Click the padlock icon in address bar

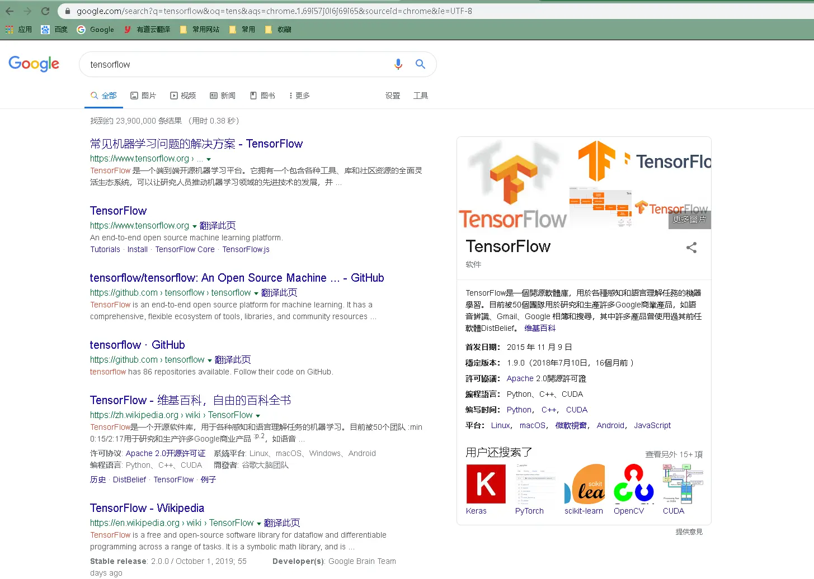[x=67, y=11]
